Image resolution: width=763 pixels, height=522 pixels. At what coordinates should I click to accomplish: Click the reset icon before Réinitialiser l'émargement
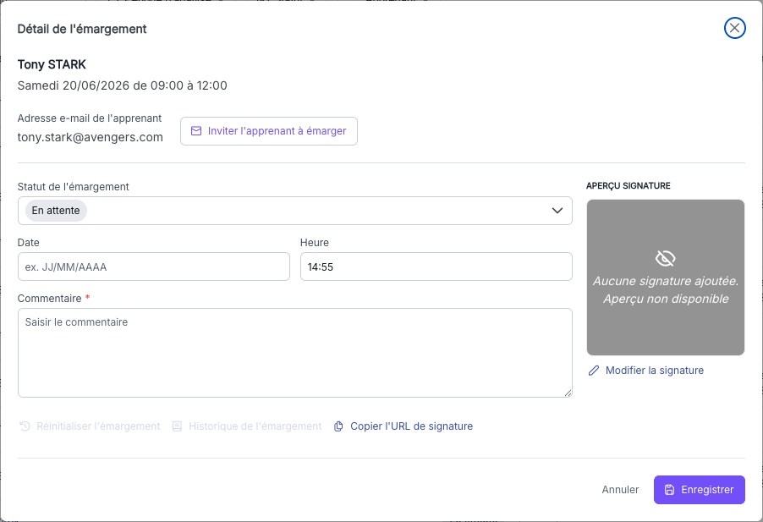pyautogui.click(x=25, y=426)
